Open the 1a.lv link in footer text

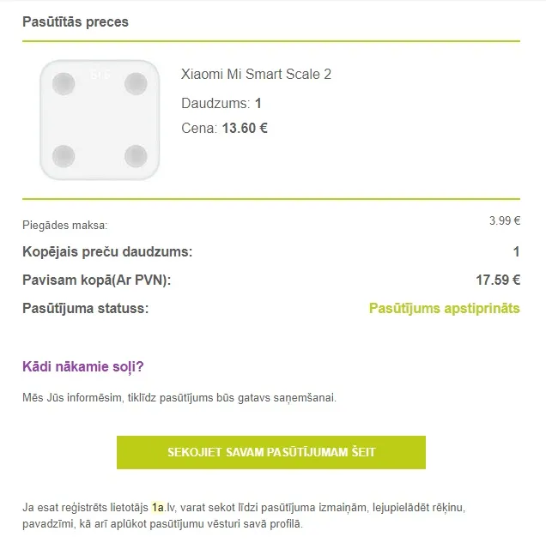point(163,507)
